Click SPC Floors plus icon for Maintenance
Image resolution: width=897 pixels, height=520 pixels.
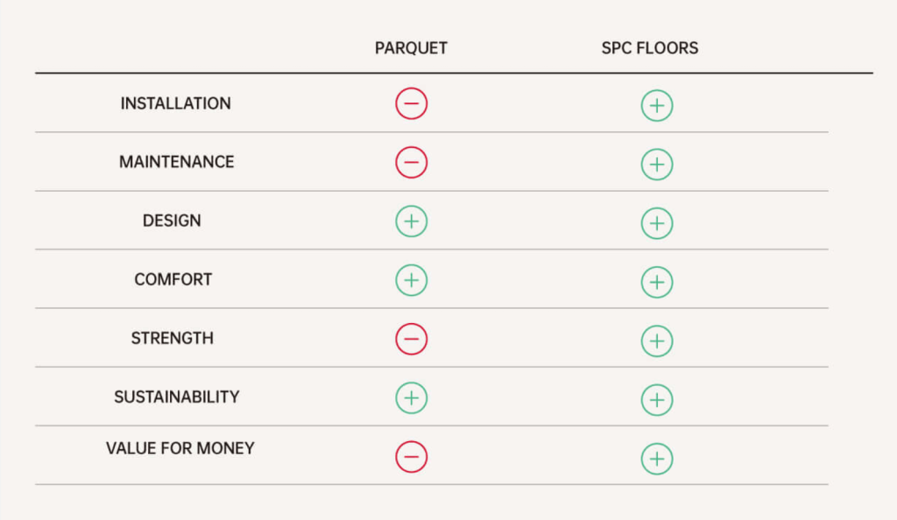(656, 165)
